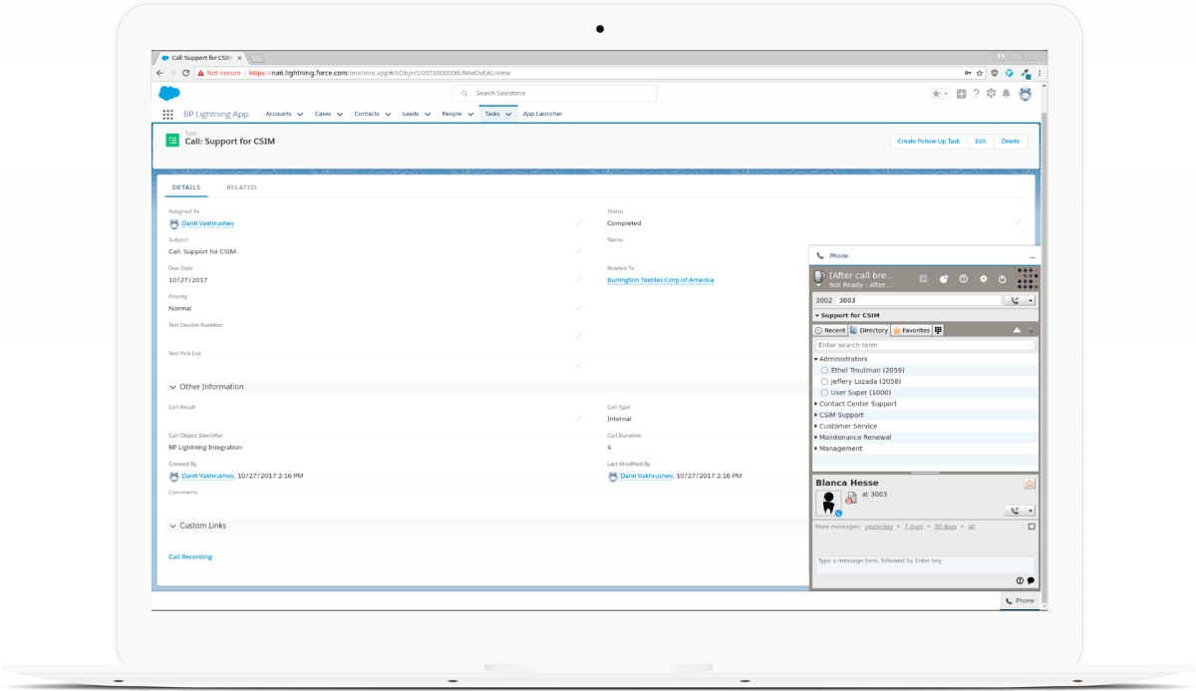Collapse the Custom Links section
Image resolution: width=1196 pixels, height=691 pixels.
[172, 525]
